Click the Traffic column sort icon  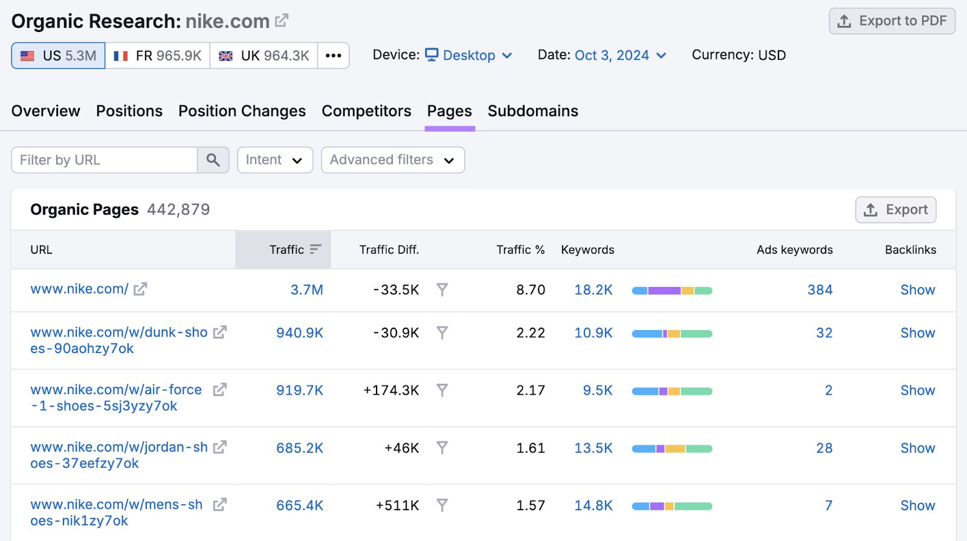315,250
